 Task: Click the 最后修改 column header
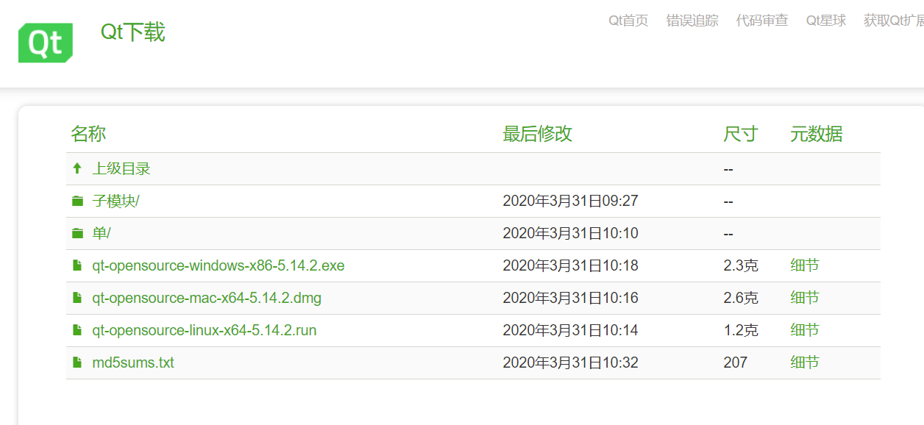[538, 134]
